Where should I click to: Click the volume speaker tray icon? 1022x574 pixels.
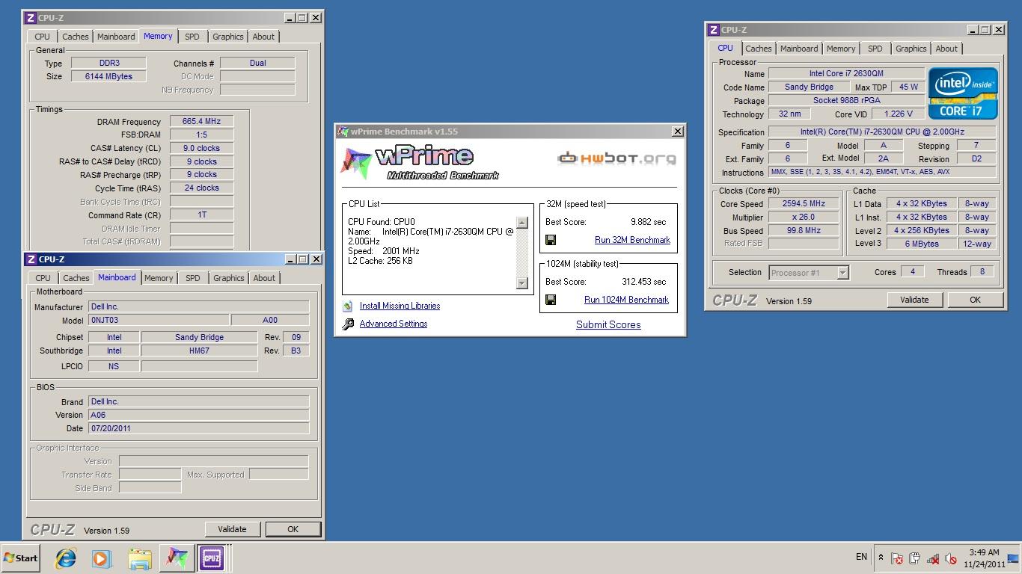[x=950, y=558]
